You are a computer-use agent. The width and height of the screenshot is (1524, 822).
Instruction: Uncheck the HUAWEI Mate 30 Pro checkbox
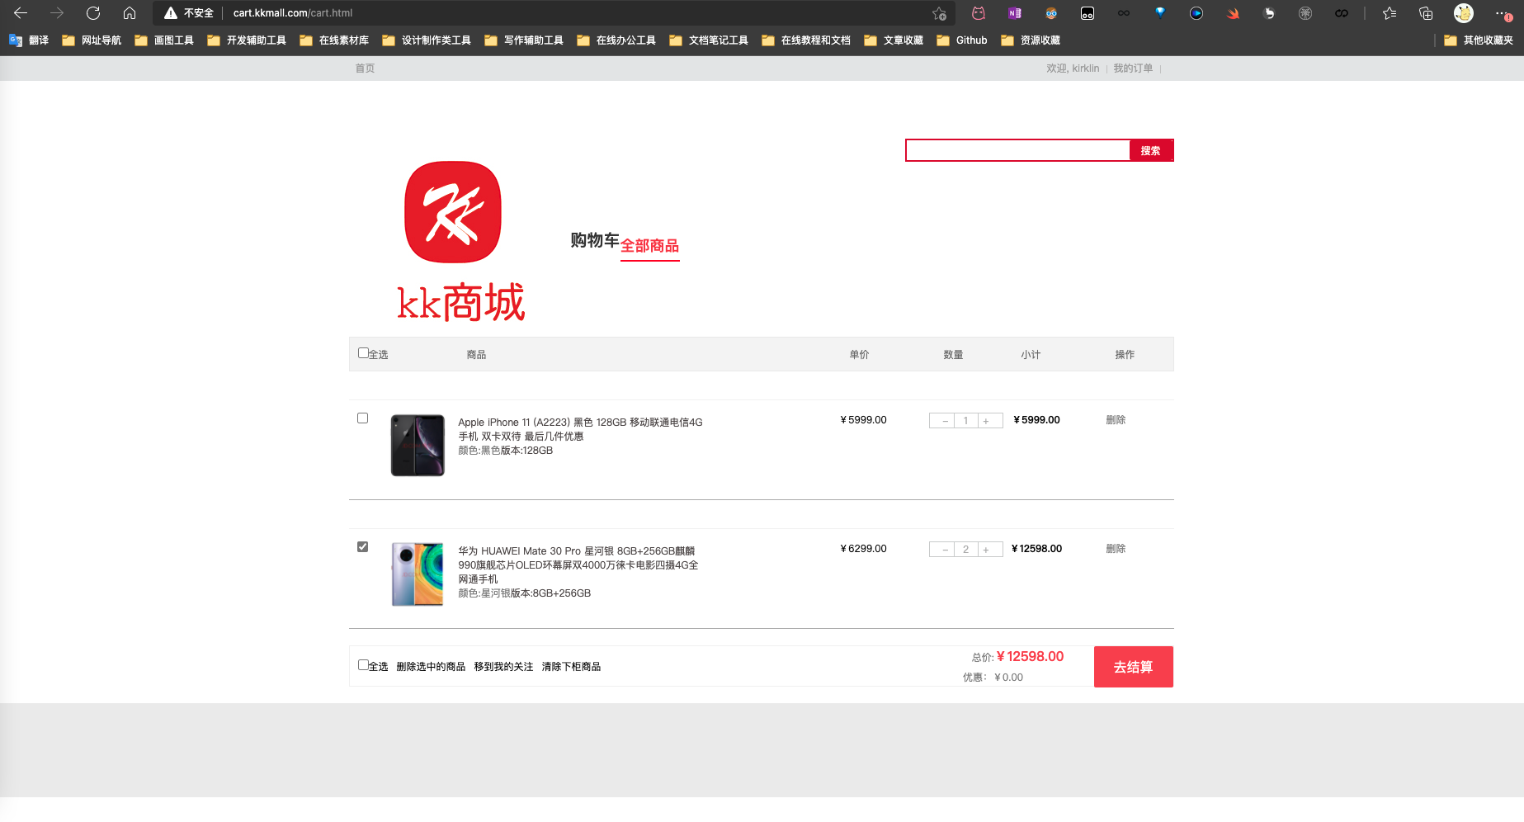362,547
